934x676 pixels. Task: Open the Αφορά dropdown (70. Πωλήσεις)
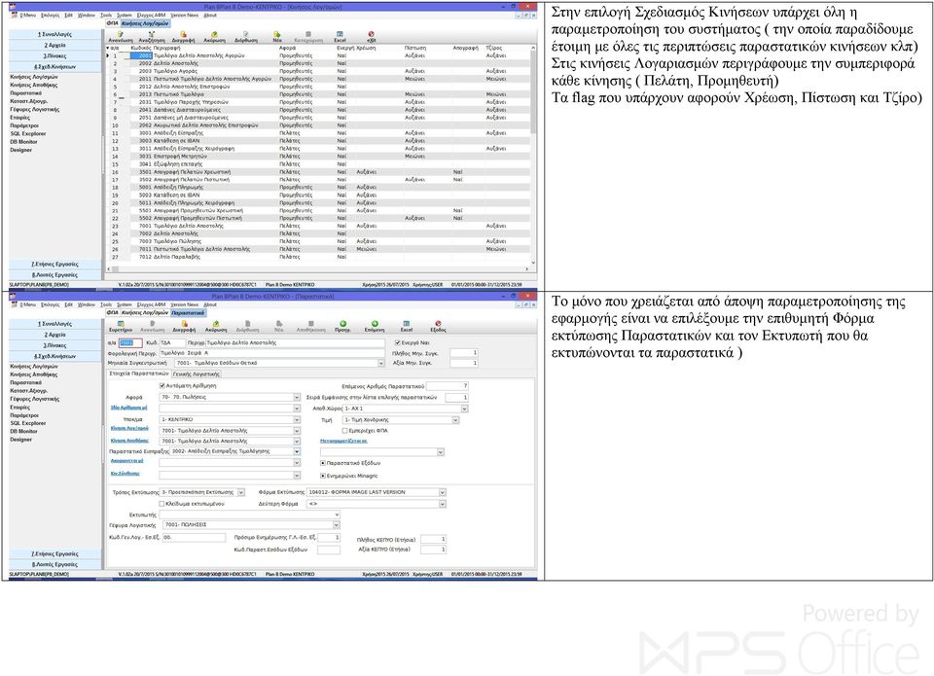pyautogui.click(x=296, y=397)
